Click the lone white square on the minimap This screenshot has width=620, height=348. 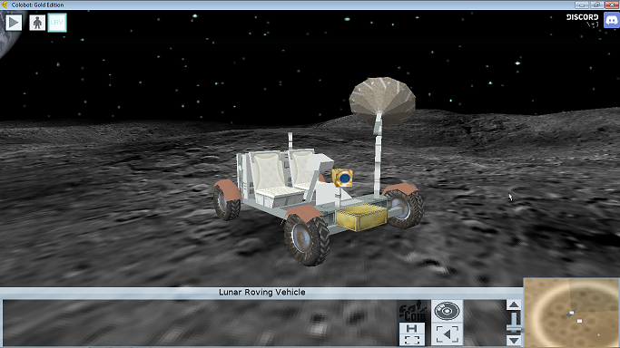(x=579, y=321)
